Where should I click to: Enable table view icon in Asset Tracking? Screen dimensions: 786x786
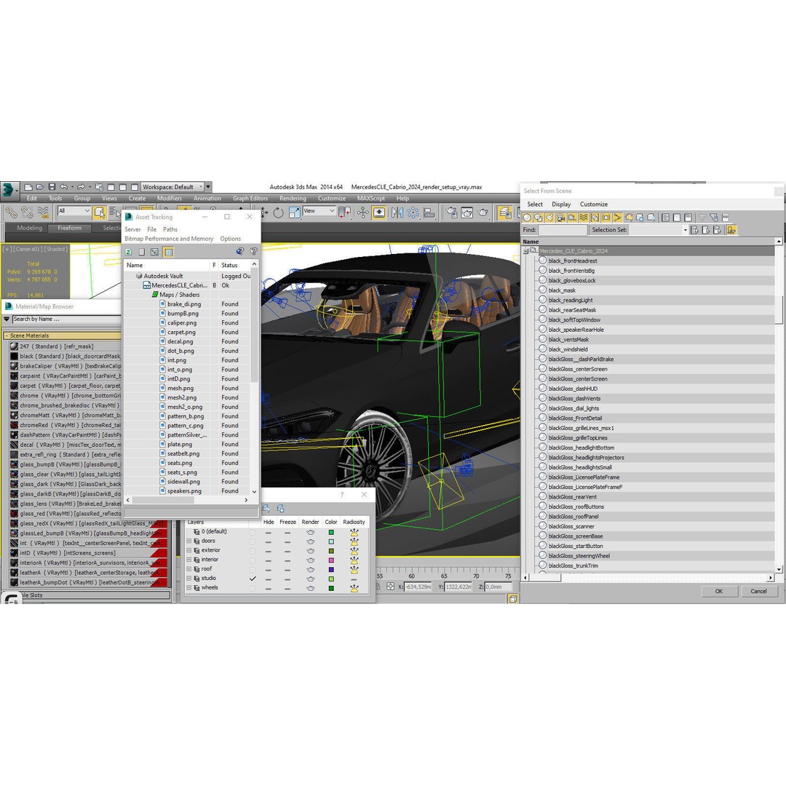(x=168, y=252)
